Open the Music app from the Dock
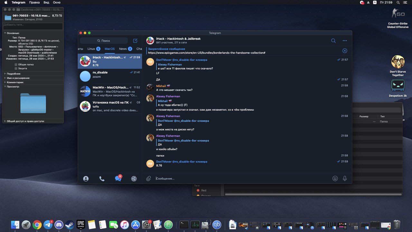This screenshot has width=412, height=232. (x=125, y=225)
